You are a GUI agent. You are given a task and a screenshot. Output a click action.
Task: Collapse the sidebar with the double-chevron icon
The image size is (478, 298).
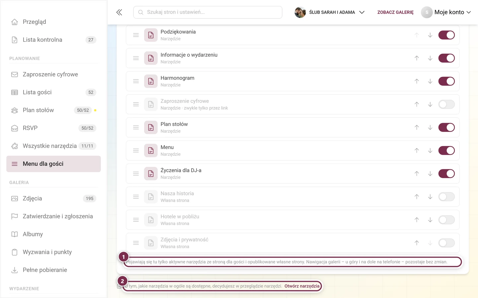coord(119,12)
